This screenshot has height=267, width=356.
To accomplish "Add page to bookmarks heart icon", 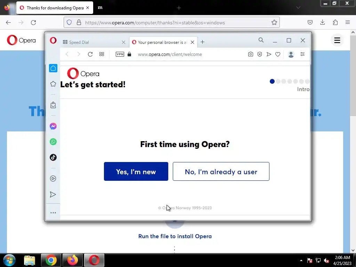I will [x=278, y=54].
